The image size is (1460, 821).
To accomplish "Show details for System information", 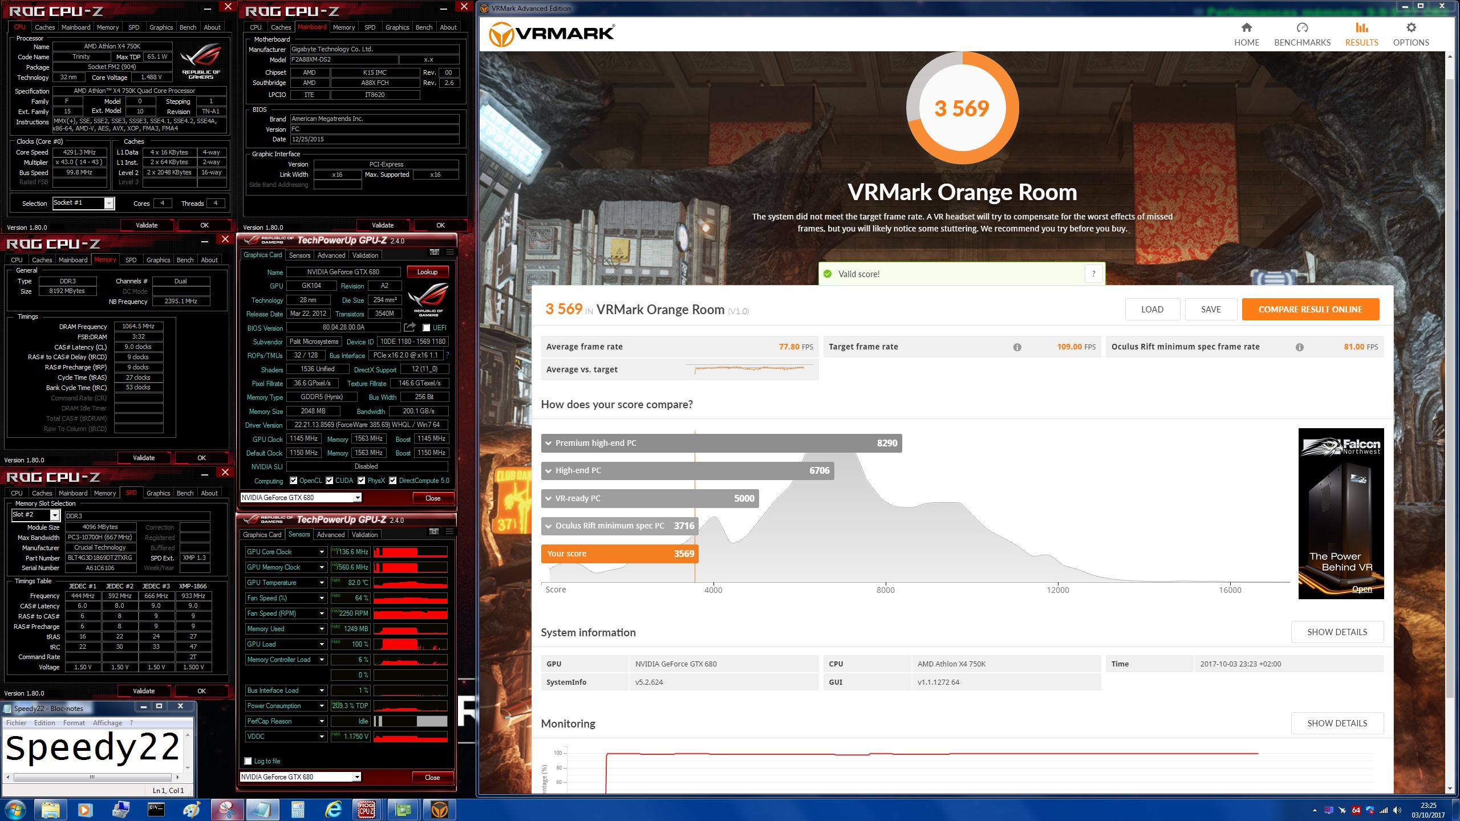I will click(x=1337, y=632).
